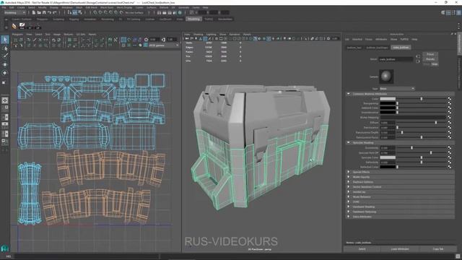Open viewport Shading menu
Viewport: 462px width, 260px height.
198,35
